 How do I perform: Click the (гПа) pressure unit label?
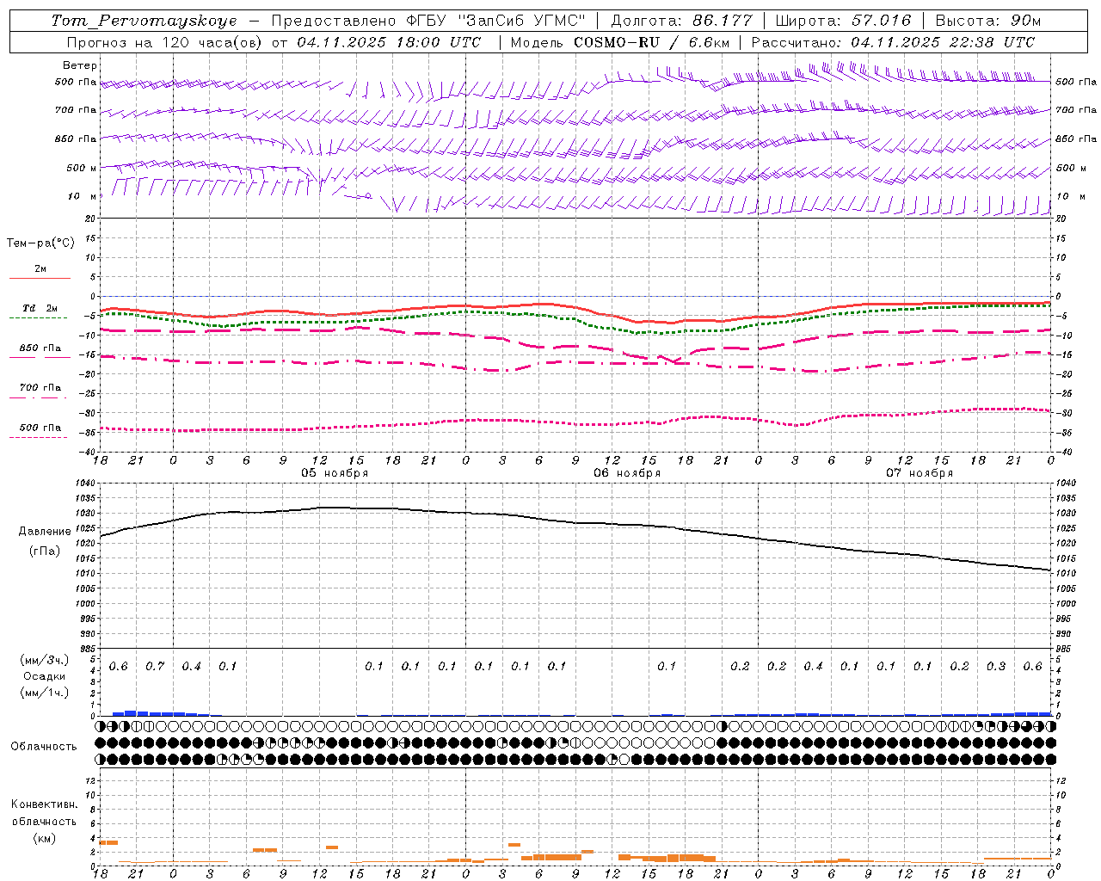[45, 551]
